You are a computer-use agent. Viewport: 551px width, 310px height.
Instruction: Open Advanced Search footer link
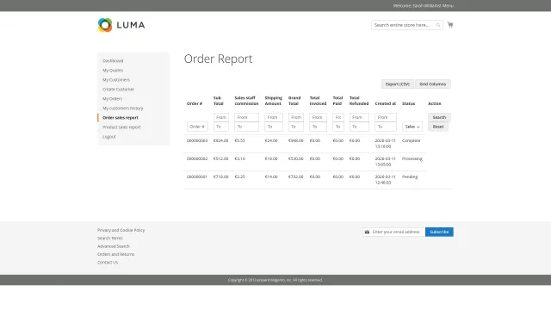114,246
